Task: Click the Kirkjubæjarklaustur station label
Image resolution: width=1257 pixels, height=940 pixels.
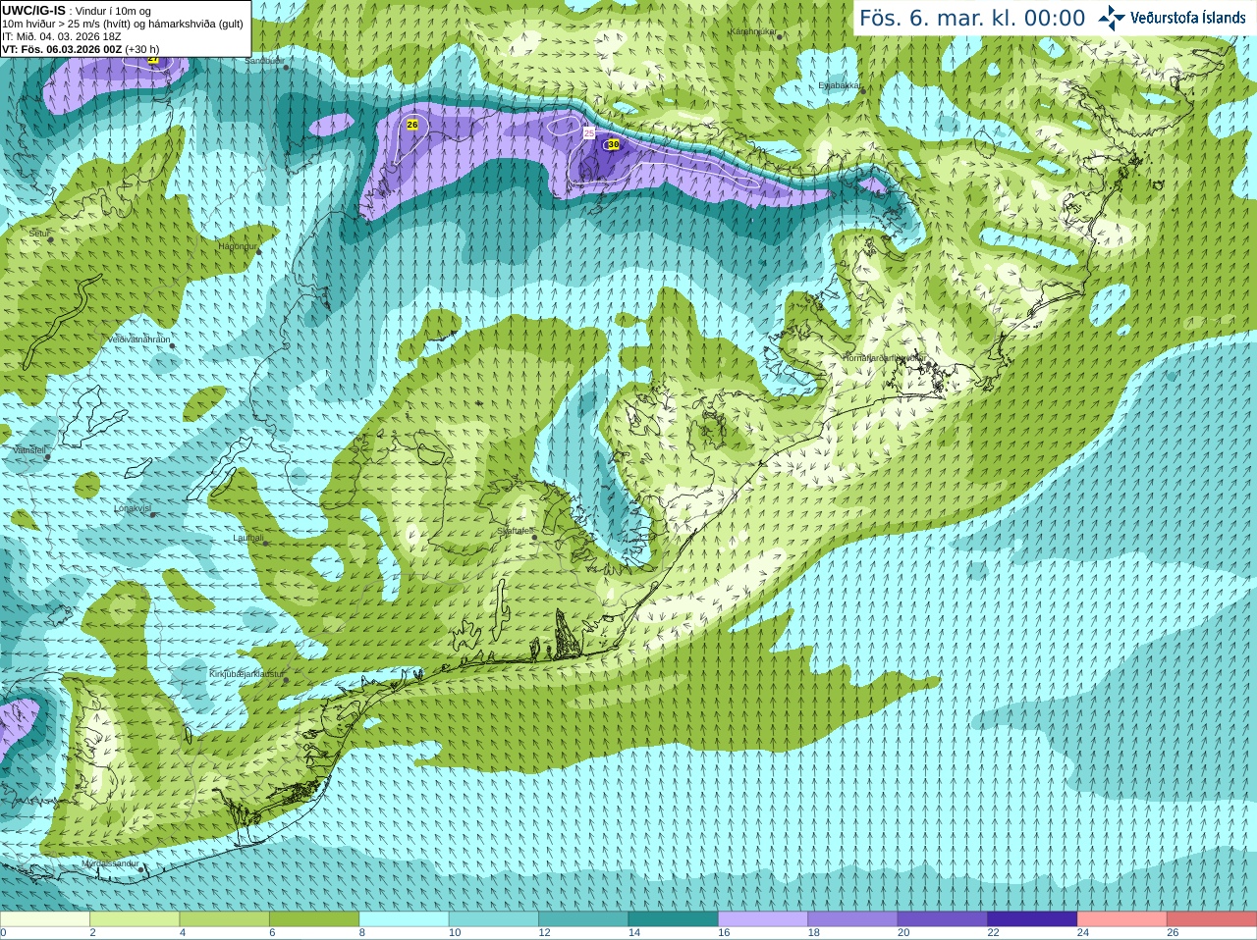Action: (247, 675)
